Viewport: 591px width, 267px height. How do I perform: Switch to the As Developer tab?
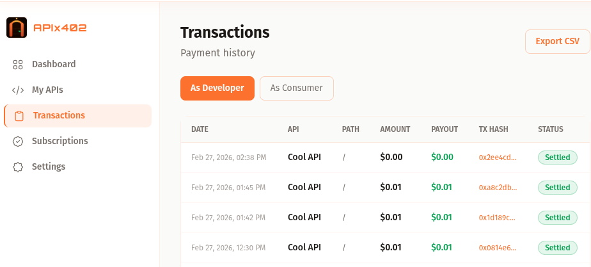[x=217, y=88]
